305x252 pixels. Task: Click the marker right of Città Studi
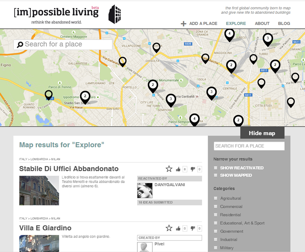click(291, 103)
